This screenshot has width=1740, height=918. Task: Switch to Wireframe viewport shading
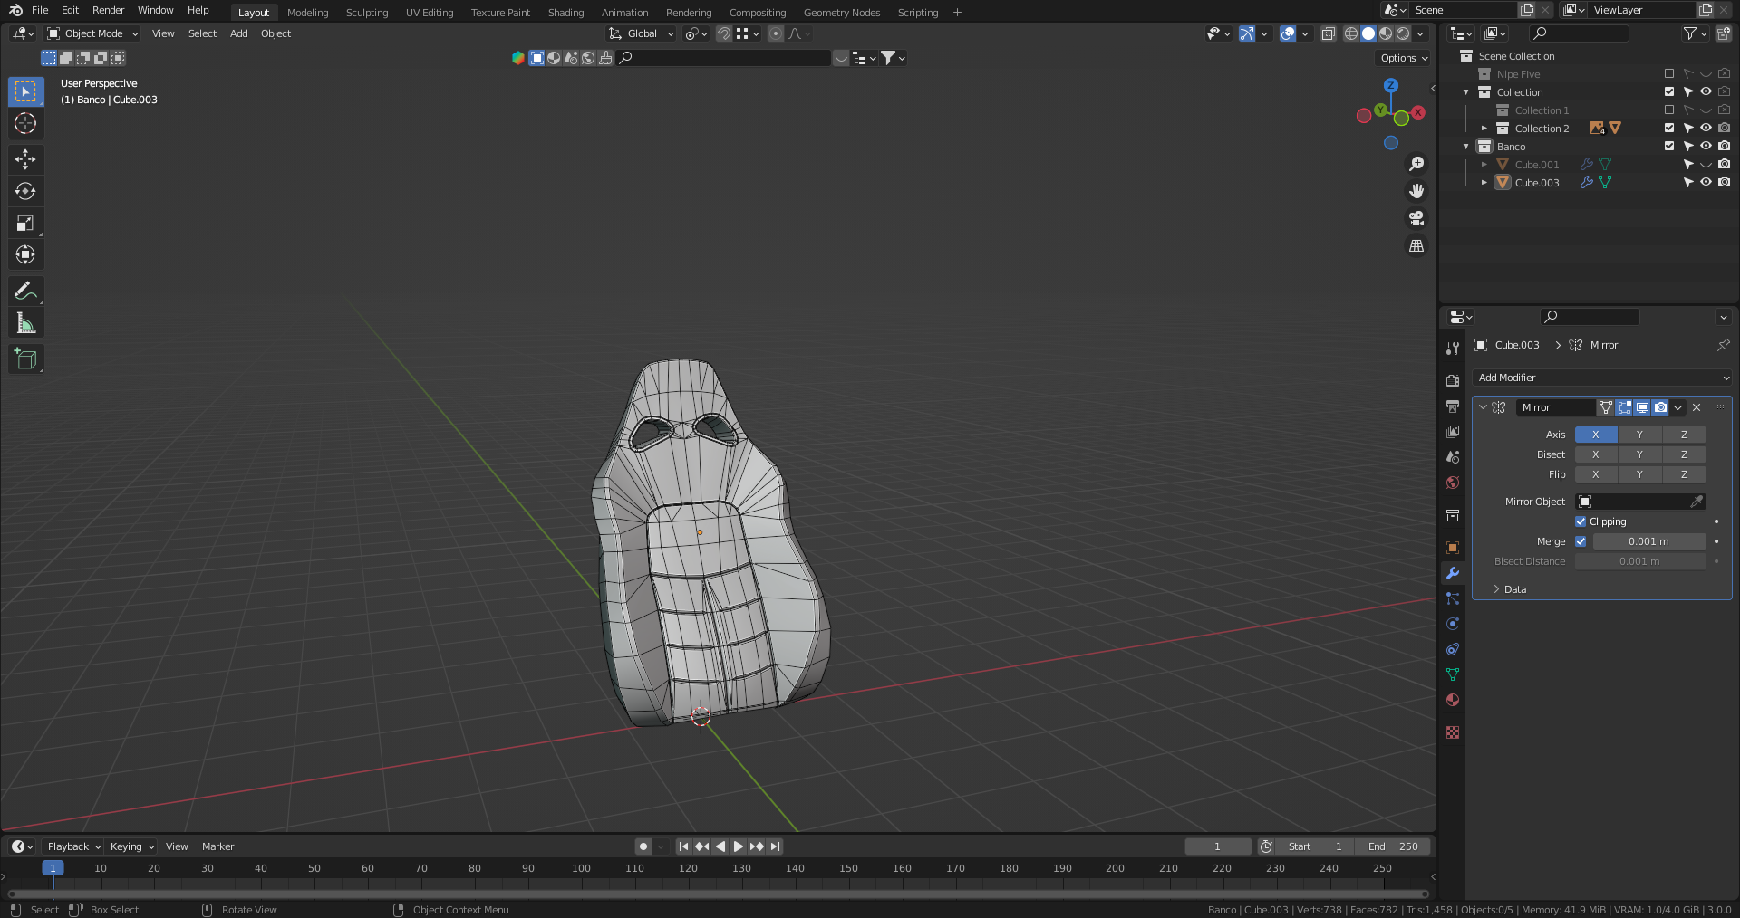pos(1351,33)
